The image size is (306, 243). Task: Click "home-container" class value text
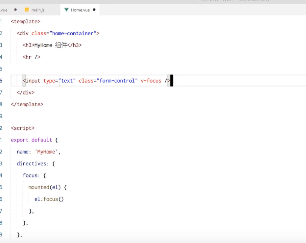coord(73,34)
